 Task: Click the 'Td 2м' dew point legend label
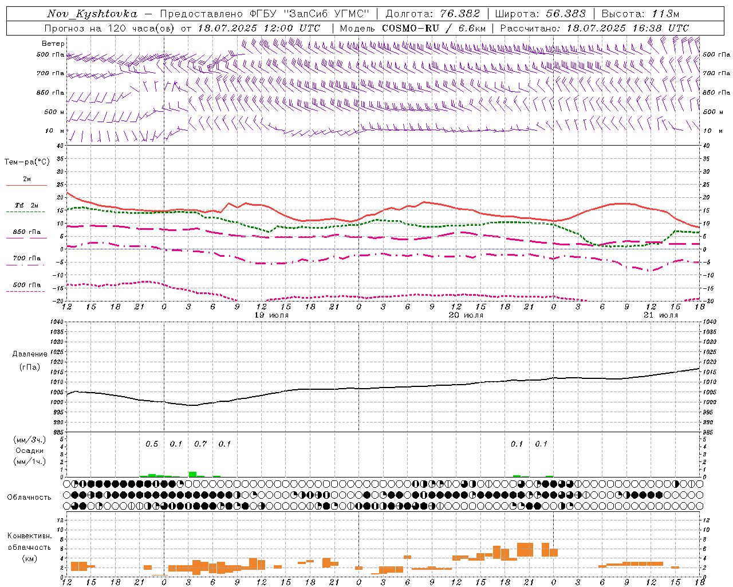27,205
